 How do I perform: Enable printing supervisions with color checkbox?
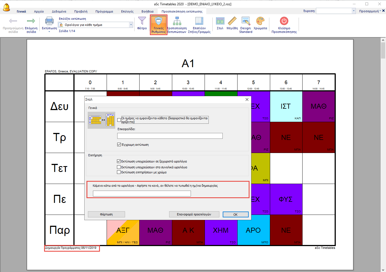[x=119, y=172]
